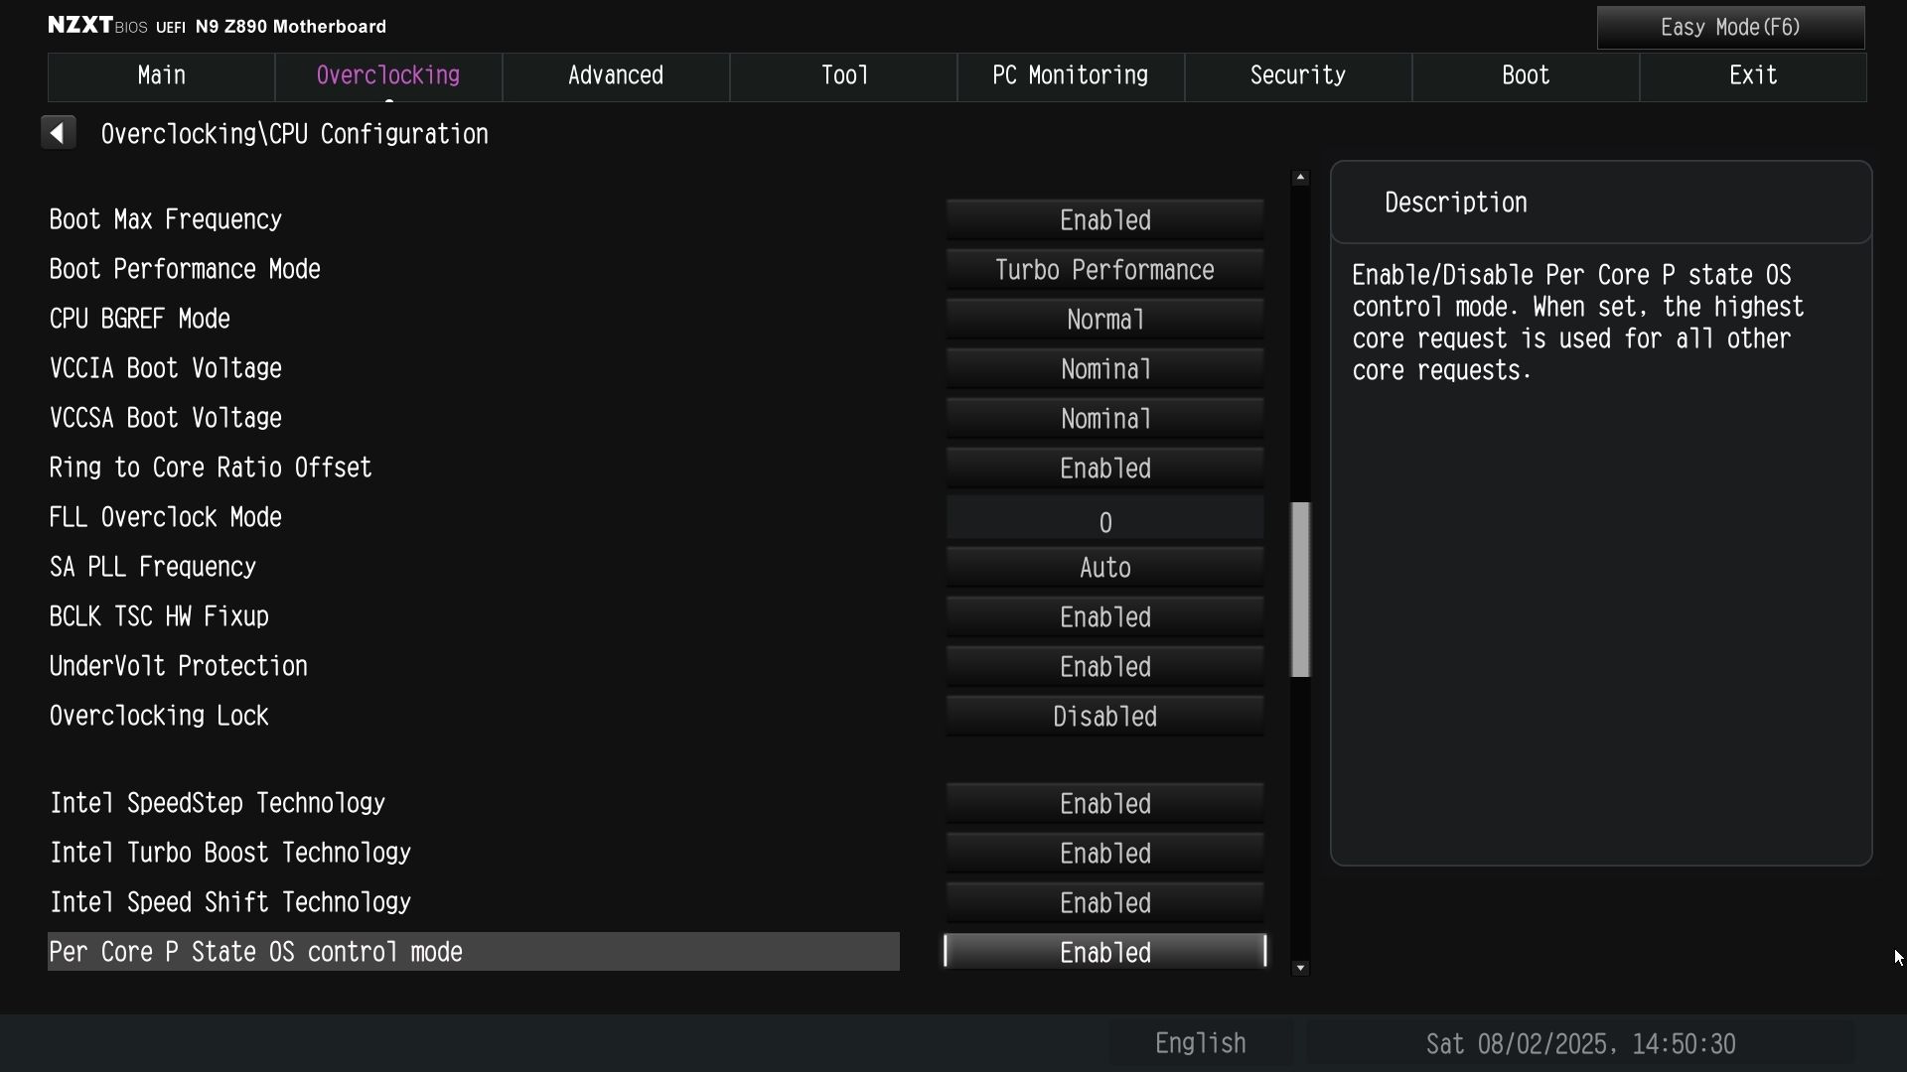The height and width of the screenshot is (1072, 1907).
Task: Select the SA PLL Frequency label
Action: coord(153,567)
